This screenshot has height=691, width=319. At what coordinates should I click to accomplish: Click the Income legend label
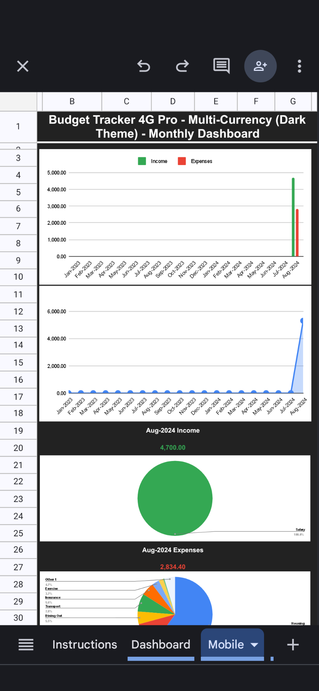[x=159, y=161]
